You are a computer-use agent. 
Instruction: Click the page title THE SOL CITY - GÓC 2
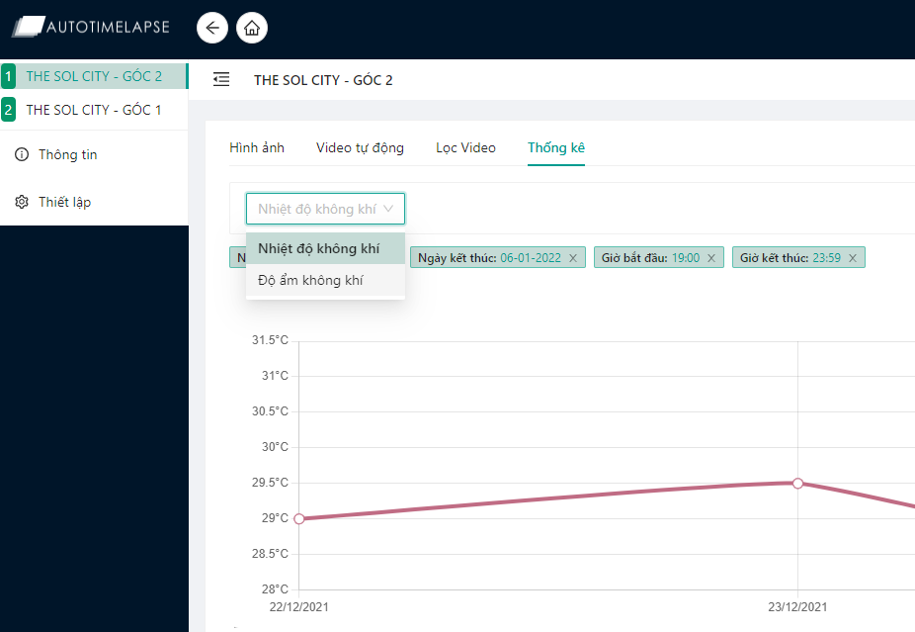(323, 80)
